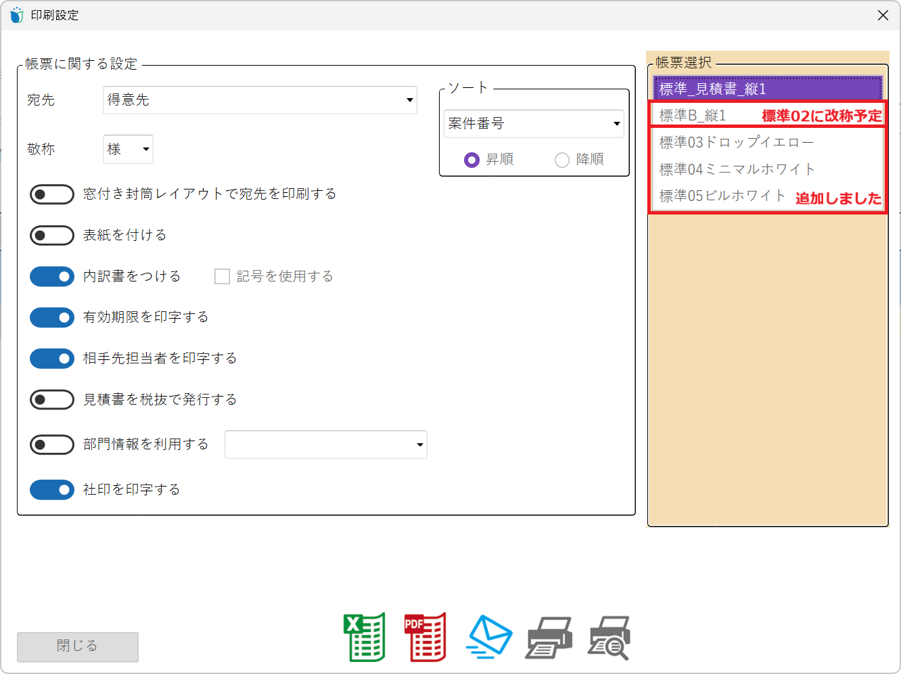901x674 pixels.
Task: Select 標準05ビルホワイト in the form list
Action: coord(722,196)
